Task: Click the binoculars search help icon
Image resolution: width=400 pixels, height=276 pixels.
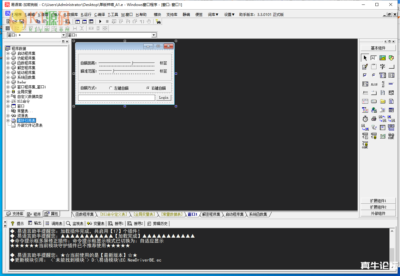Action: pos(158,22)
